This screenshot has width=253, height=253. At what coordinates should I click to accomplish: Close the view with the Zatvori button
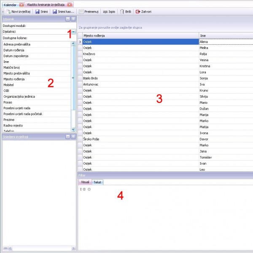coord(144,12)
